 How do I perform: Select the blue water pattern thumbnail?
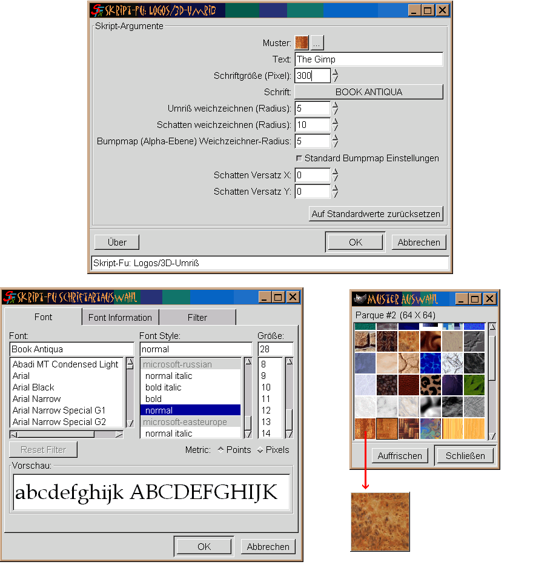pos(431,363)
